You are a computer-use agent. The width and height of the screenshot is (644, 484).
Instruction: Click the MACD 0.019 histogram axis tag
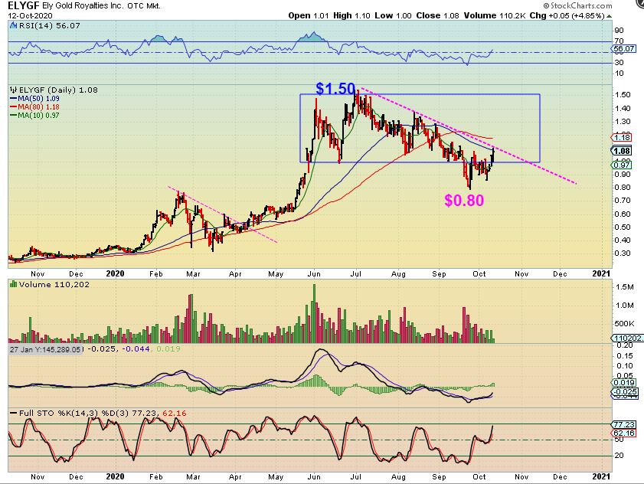[623, 382]
